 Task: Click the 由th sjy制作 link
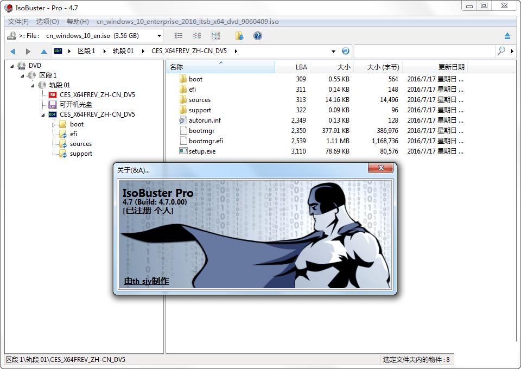tap(147, 281)
